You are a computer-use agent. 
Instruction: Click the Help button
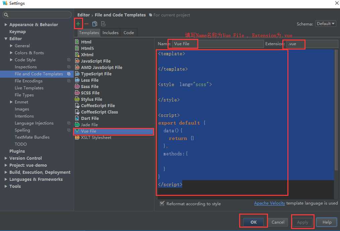coord(327,222)
